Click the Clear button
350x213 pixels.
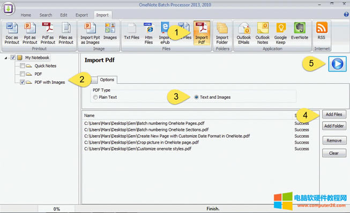pos(334,153)
